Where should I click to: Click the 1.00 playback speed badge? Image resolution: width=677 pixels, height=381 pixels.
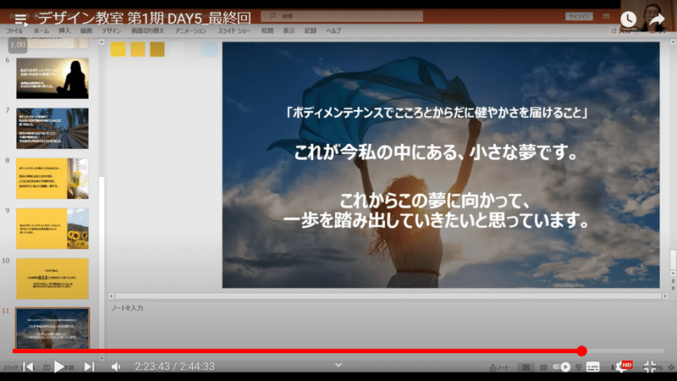[x=18, y=45]
